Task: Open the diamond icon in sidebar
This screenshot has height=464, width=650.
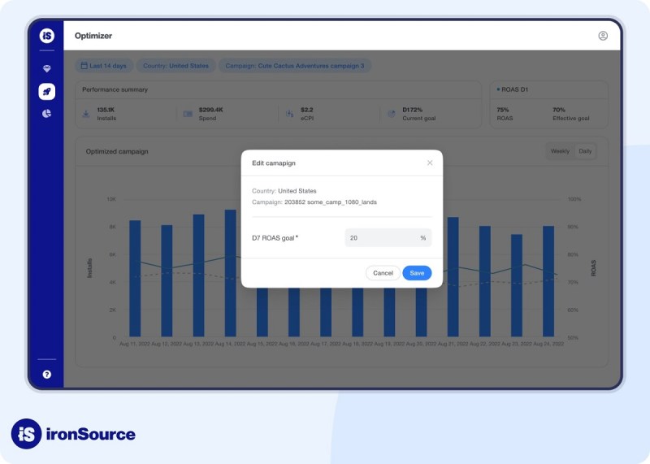Action: (x=47, y=68)
